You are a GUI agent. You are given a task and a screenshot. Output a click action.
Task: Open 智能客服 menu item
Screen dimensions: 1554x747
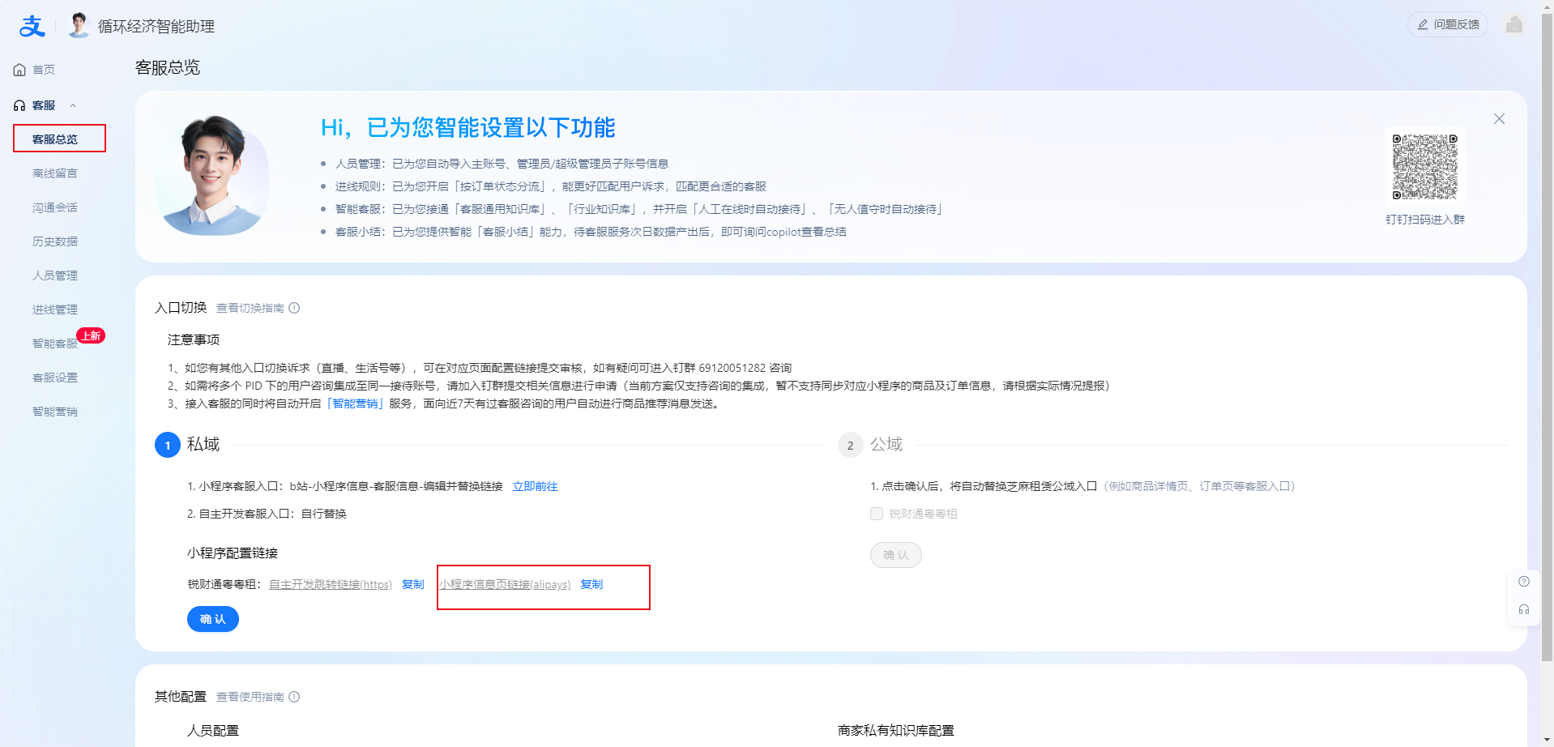click(x=54, y=344)
